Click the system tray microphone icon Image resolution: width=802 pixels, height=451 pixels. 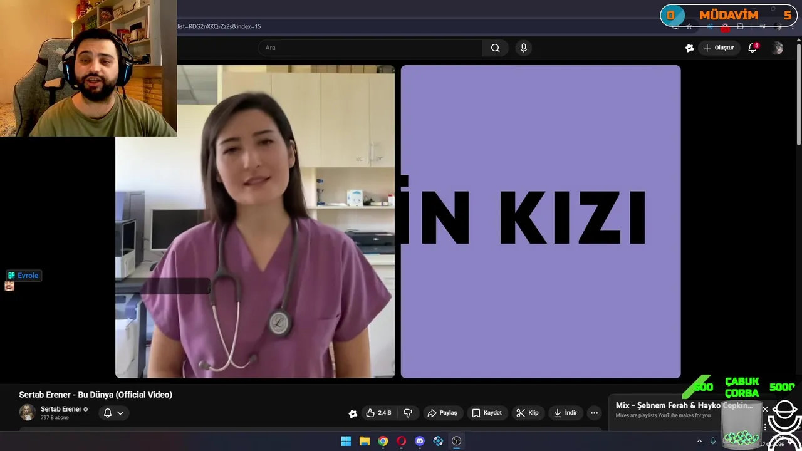tap(713, 441)
